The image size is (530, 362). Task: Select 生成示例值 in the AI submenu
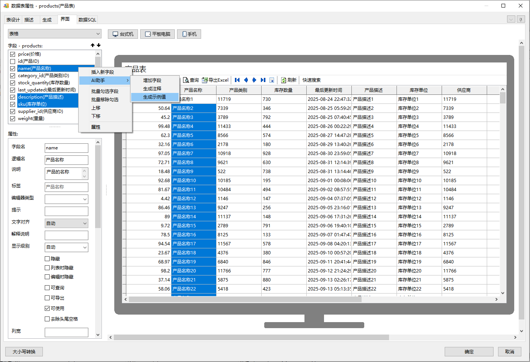pos(154,97)
